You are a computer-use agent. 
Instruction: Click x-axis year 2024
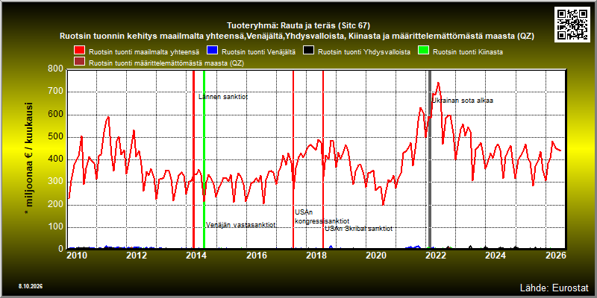(496, 256)
